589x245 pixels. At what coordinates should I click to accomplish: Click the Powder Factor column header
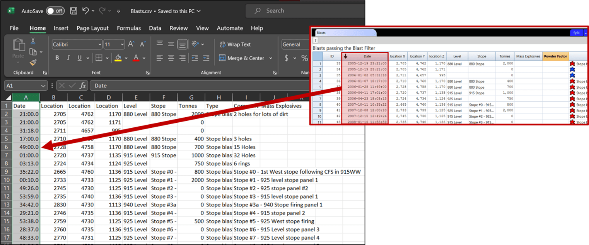(x=555, y=56)
